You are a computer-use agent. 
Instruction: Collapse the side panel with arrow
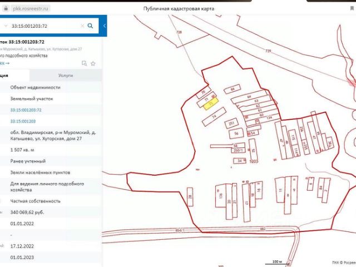click(x=104, y=26)
